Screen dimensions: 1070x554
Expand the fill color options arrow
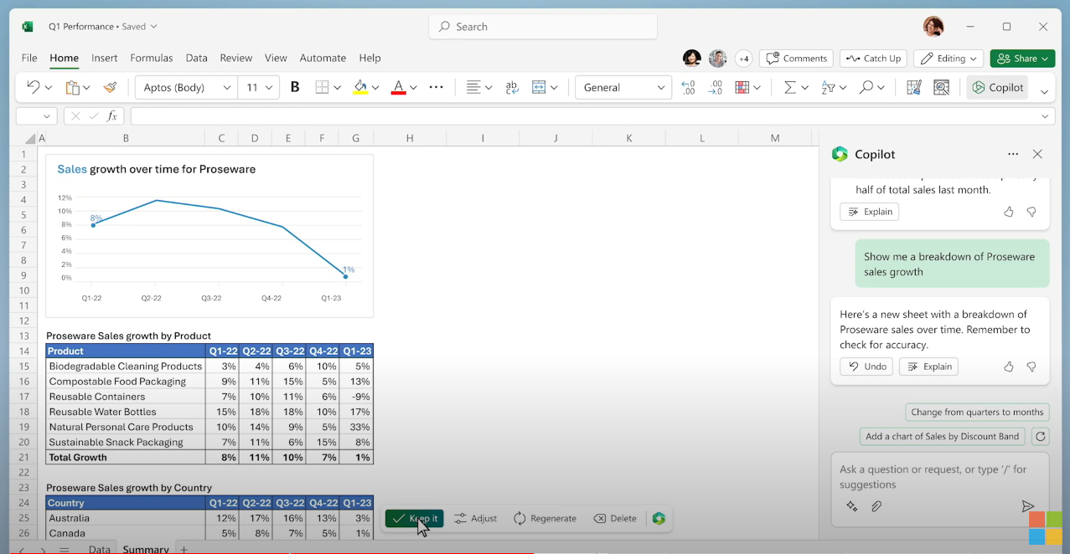point(375,87)
